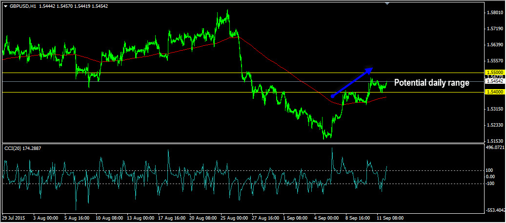Click the 8 Sep 16:00 time label
Image resolution: width=506 pixels, height=223 pixels.
click(359, 218)
